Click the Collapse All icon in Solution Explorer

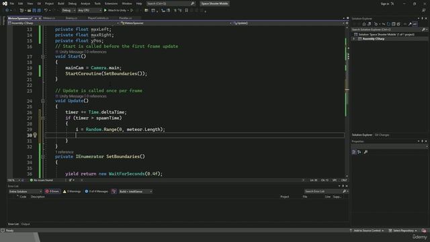[394, 24]
